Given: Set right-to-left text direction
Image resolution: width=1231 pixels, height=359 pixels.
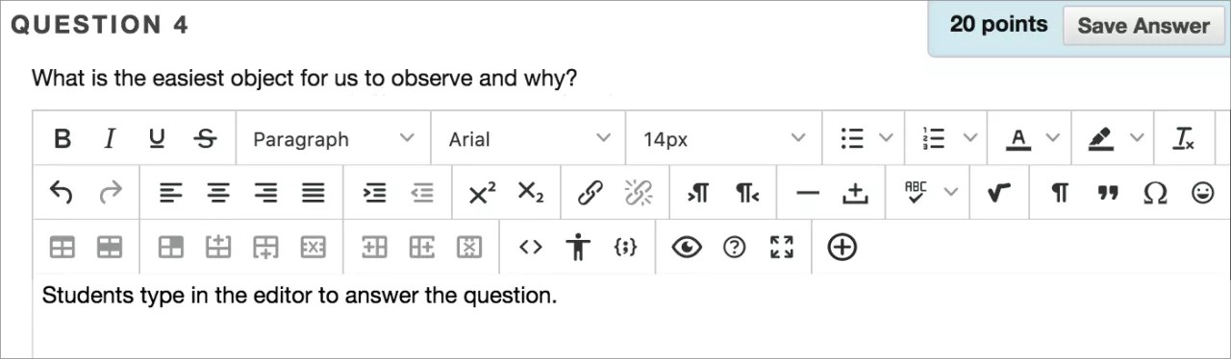Looking at the screenshot, I should pyautogui.click(x=747, y=193).
